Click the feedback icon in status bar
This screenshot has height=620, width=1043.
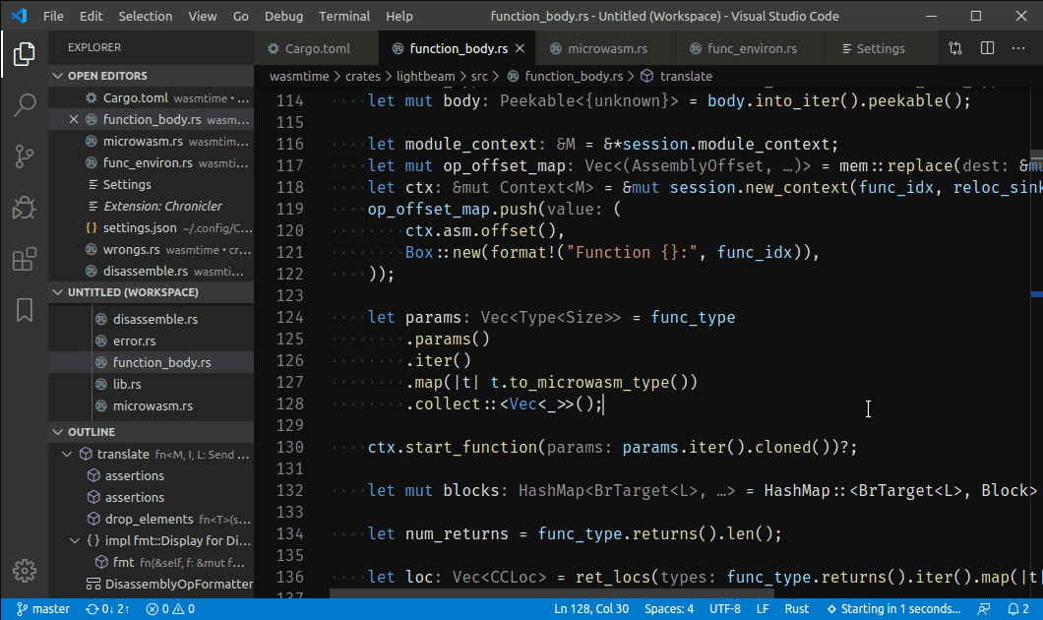click(x=983, y=609)
